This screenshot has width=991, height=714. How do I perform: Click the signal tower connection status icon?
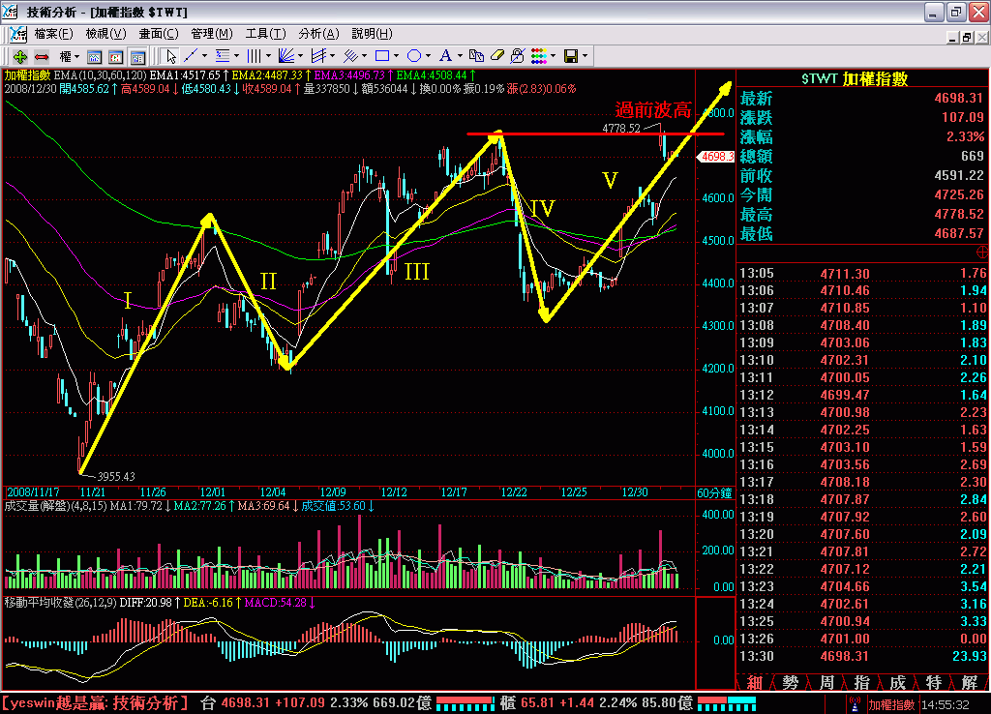pos(855,704)
